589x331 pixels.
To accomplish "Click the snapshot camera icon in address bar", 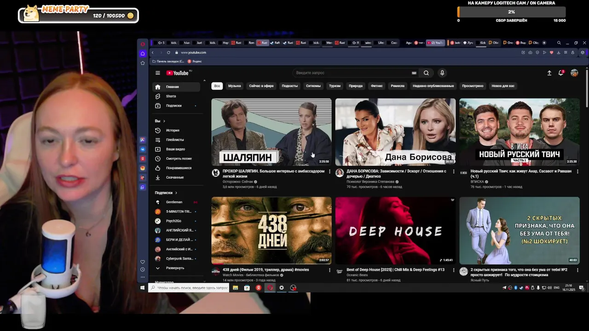I will click(x=530, y=52).
